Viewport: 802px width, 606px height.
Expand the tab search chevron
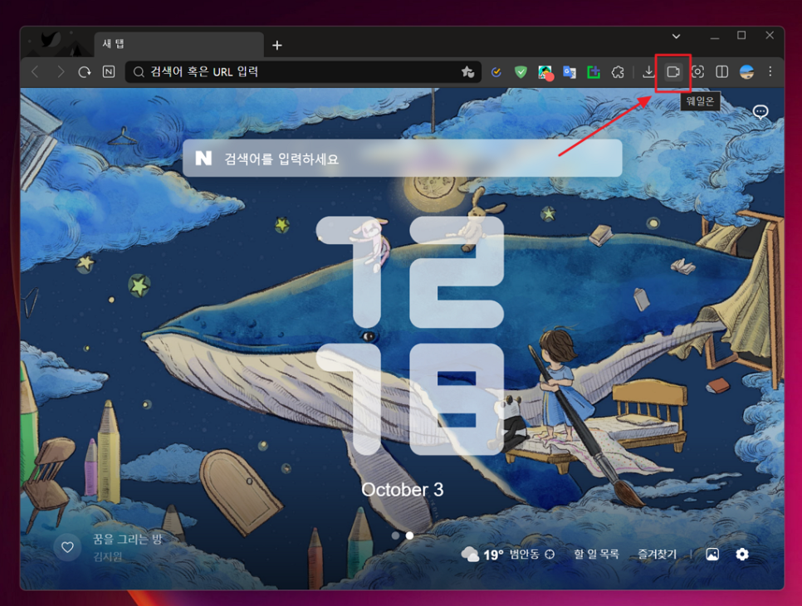(x=676, y=37)
